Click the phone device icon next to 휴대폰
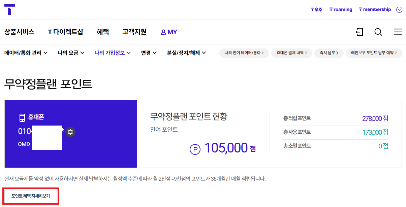Viewport: 406px width, 207px height. pos(22,117)
